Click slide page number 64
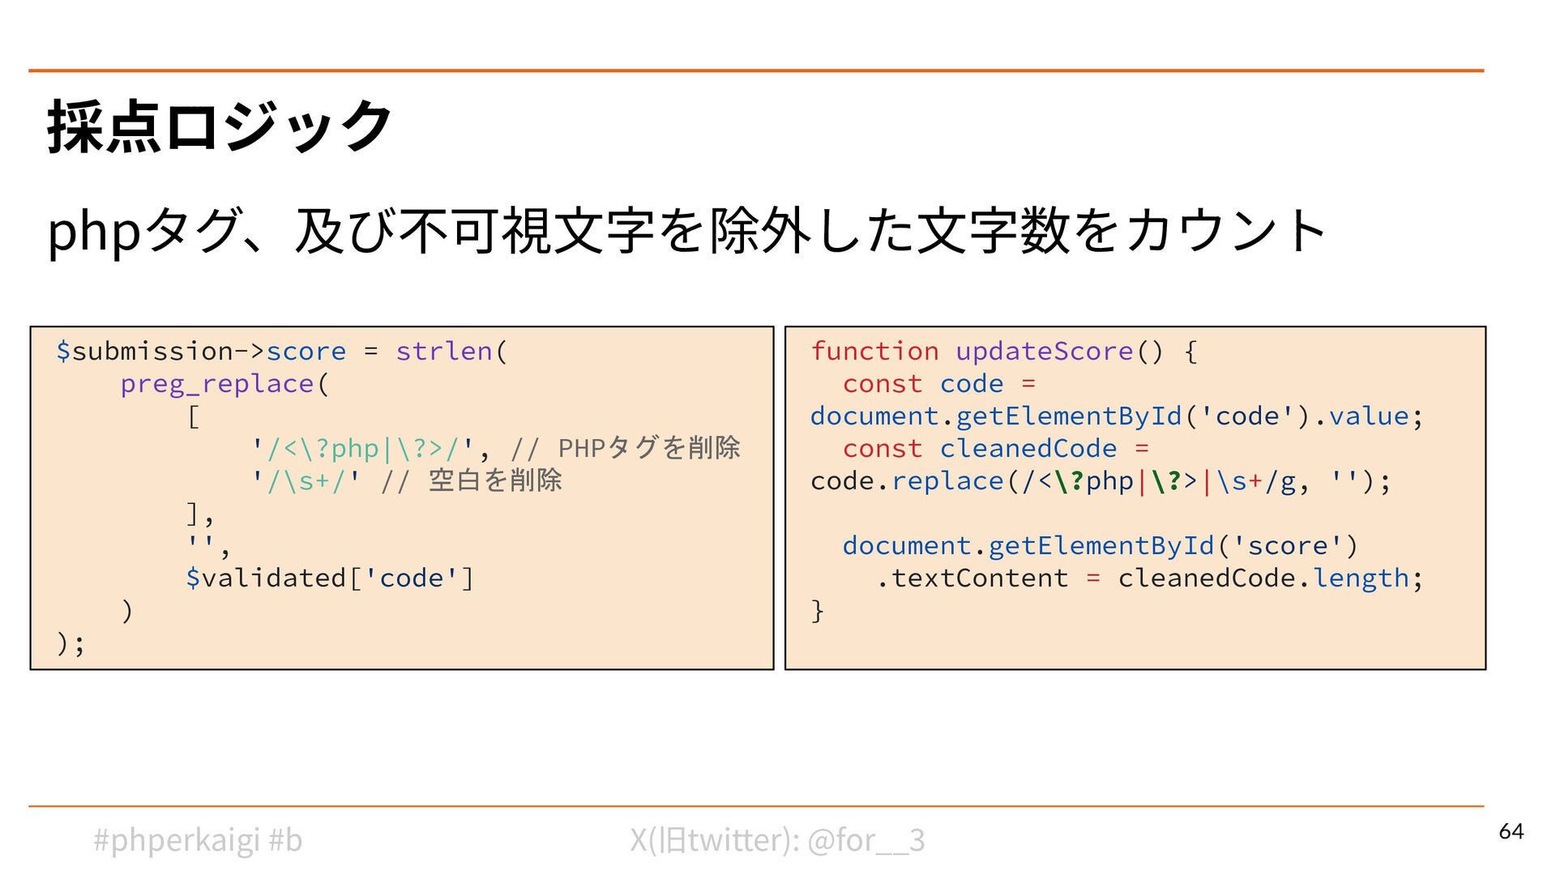1556x875 pixels. pos(1511,831)
